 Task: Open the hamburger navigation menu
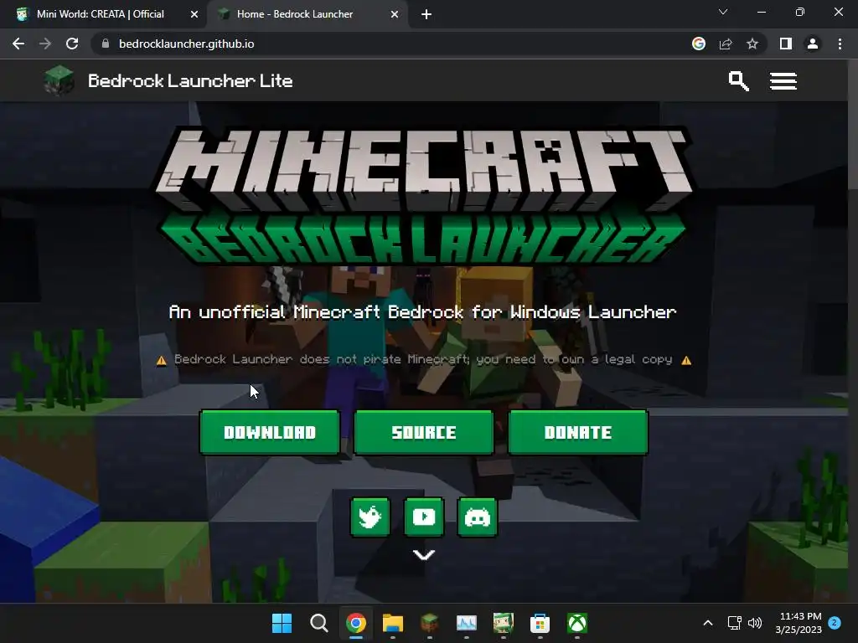pos(783,81)
